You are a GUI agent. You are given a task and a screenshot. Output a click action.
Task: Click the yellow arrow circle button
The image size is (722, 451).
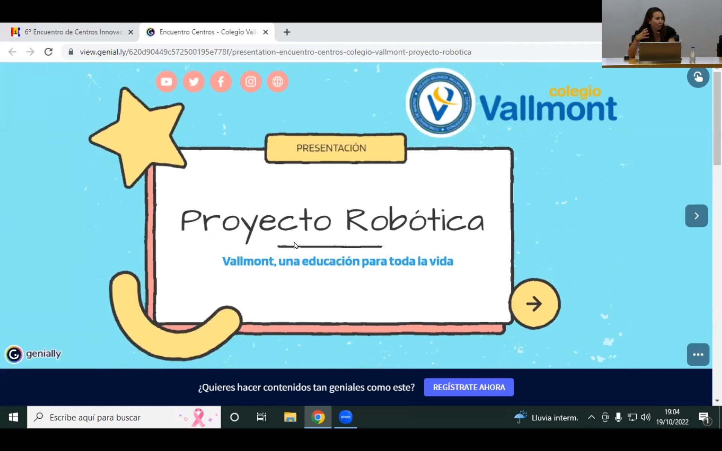click(534, 304)
